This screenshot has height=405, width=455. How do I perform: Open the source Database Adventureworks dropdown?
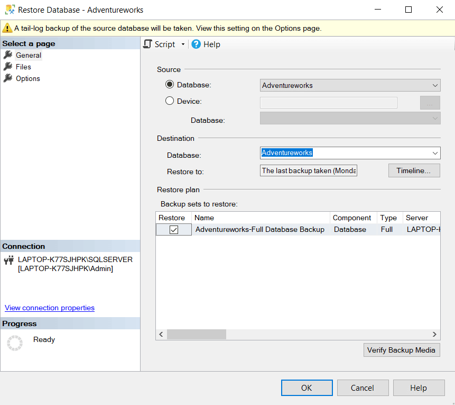(x=350, y=85)
